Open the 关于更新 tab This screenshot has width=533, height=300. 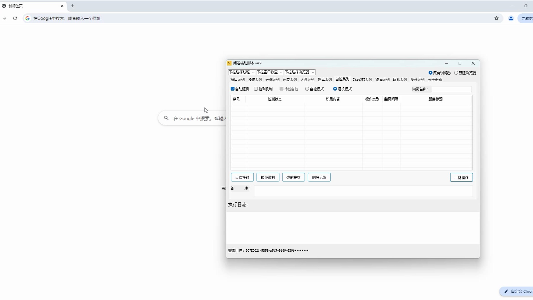435,80
